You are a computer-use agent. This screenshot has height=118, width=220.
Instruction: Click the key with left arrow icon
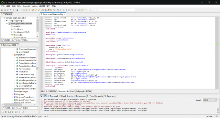[x=21, y=10]
